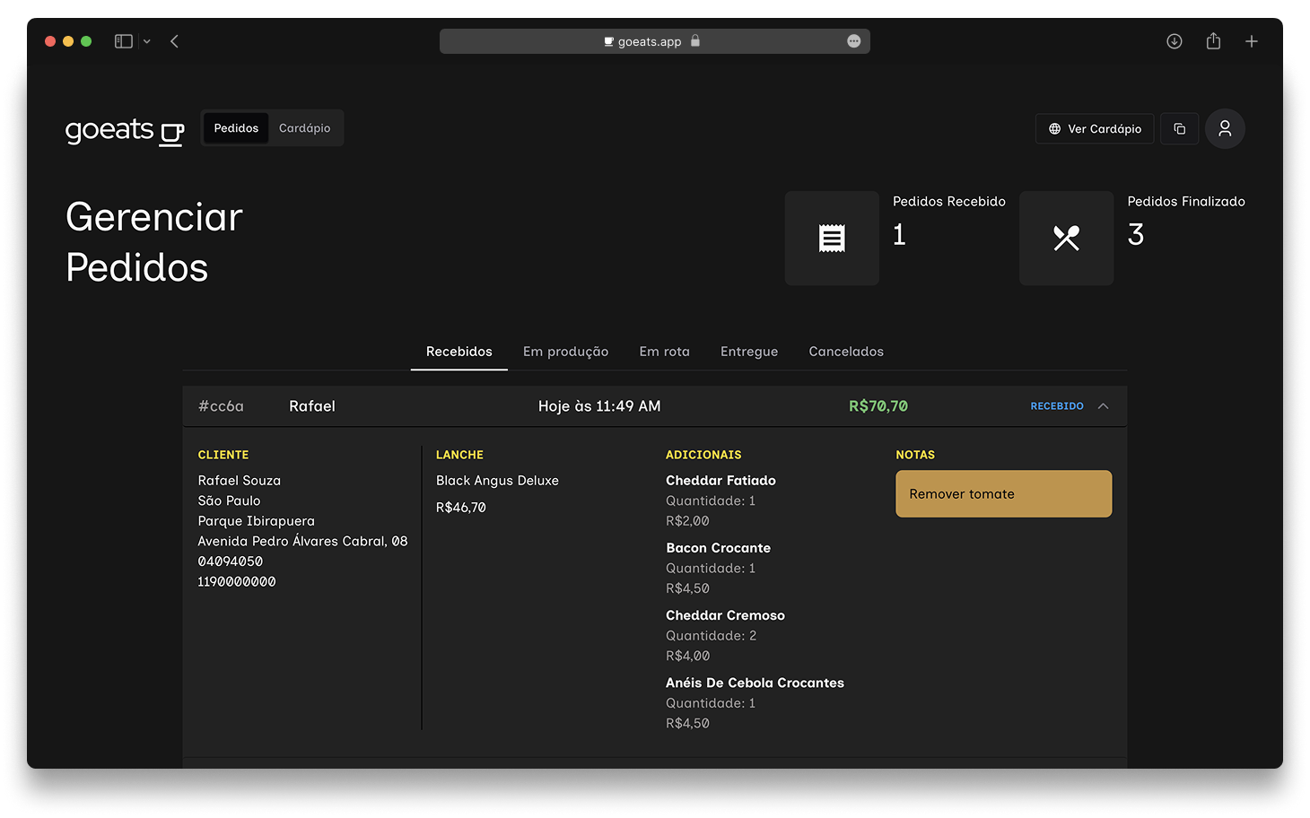The image size is (1310, 818).
Task: Click Black Angus Deluxe item
Action: pyautogui.click(x=497, y=481)
